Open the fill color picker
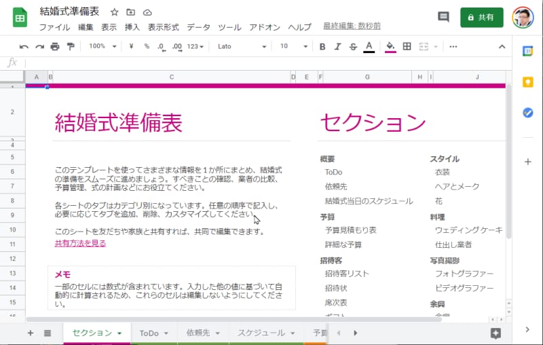543x345 pixels. (390, 47)
